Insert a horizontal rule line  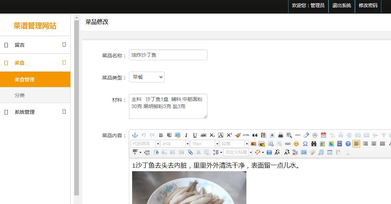[x=298, y=135]
